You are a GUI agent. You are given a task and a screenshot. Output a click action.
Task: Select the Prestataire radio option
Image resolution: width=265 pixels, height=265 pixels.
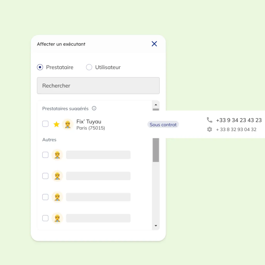pos(40,67)
